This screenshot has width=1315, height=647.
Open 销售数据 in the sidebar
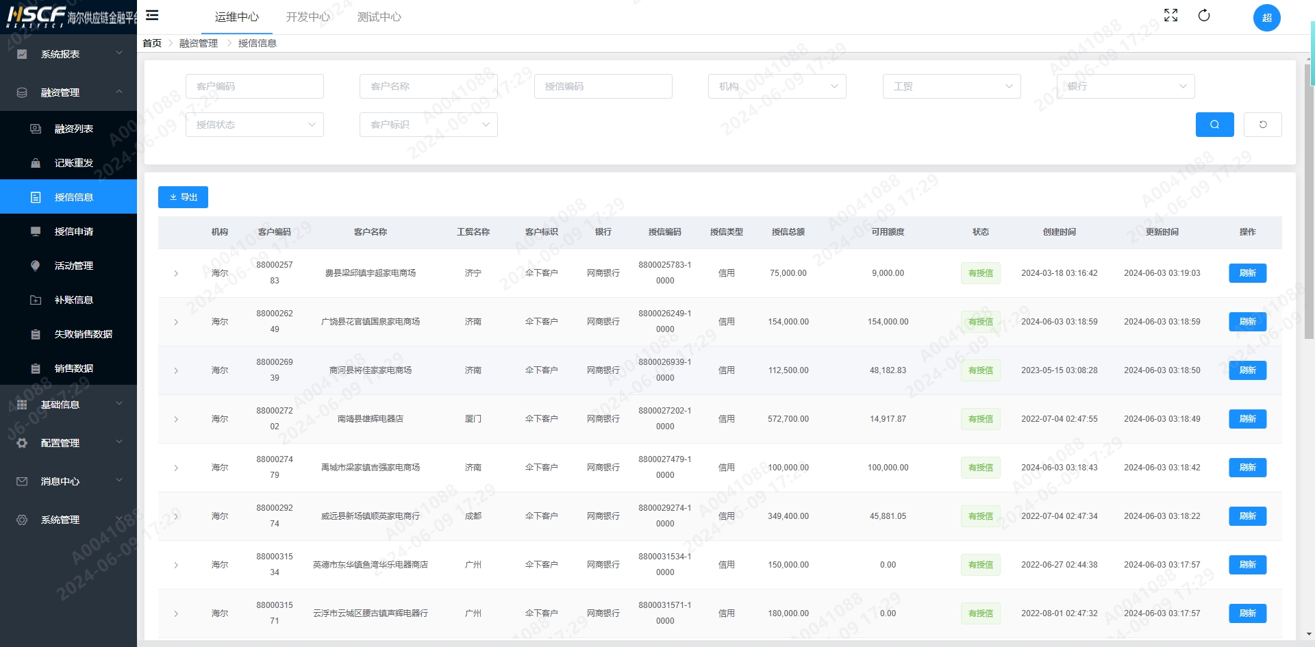(68, 368)
